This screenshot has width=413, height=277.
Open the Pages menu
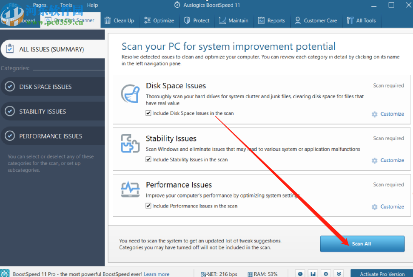pyautogui.click(x=40, y=5)
